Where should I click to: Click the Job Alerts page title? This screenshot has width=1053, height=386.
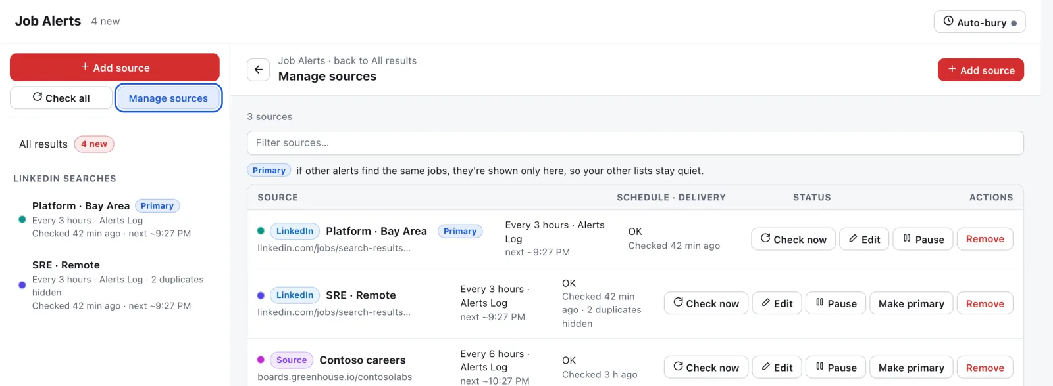pyautogui.click(x=48, y=21)
